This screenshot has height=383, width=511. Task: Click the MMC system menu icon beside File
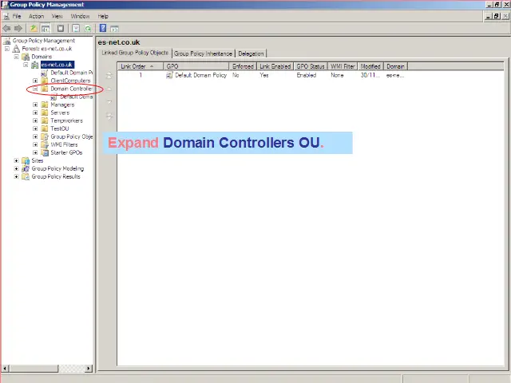pyautogui.click(x=6, y=16)
